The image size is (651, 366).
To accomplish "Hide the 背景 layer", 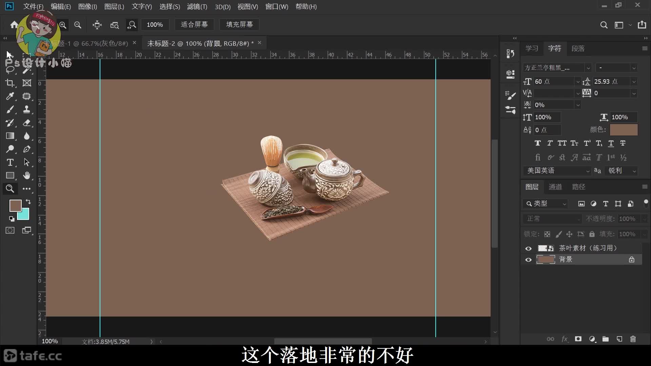I will click(x=528, y=260).
